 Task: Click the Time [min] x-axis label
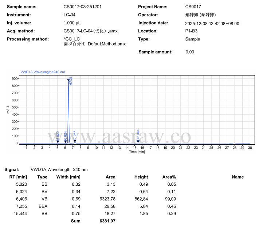pyautogui.click(x=137, y=152)
